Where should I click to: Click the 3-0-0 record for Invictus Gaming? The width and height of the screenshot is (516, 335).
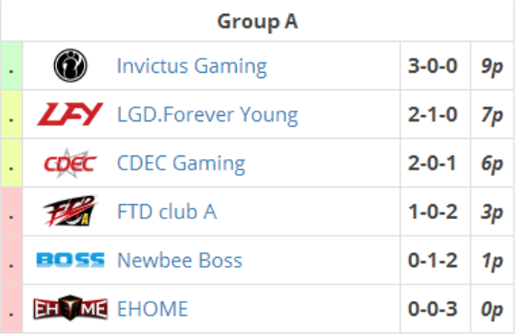click(x=433, y=65)
